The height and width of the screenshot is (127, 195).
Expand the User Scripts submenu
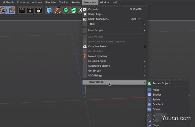(x=115, y=30)
